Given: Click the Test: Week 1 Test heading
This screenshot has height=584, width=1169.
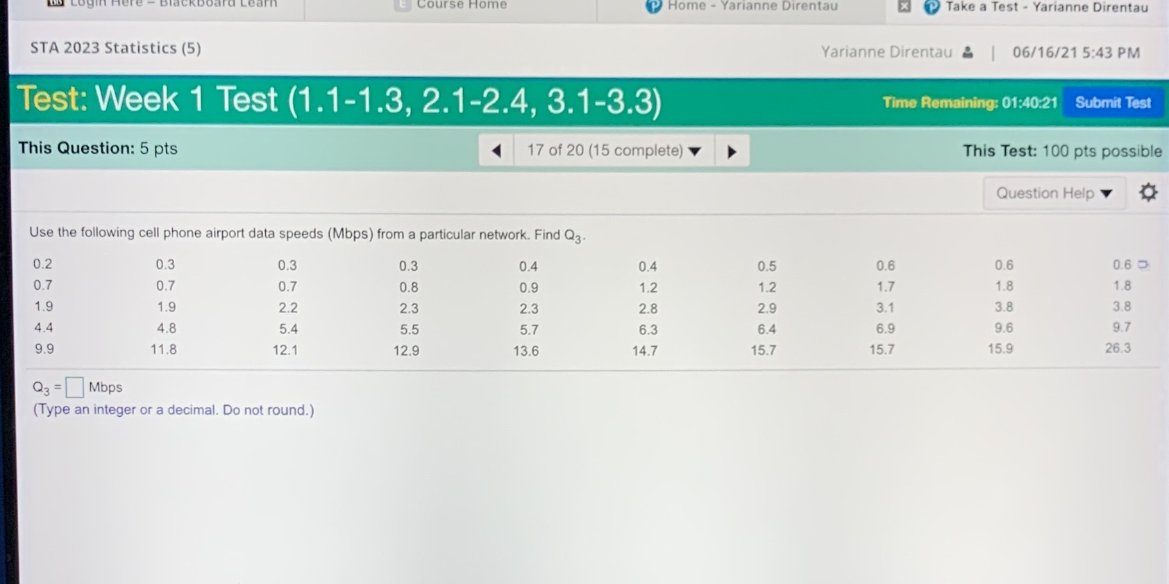Looking at the screenshot, I should pyautogui.click(x=339, y=100).
